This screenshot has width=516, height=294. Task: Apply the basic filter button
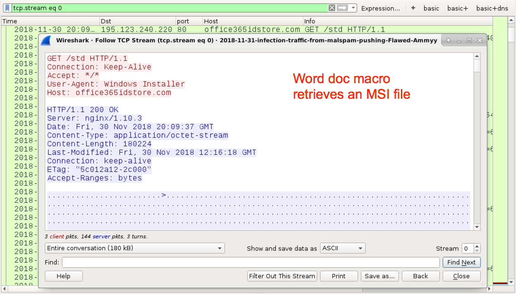[431, 8]
